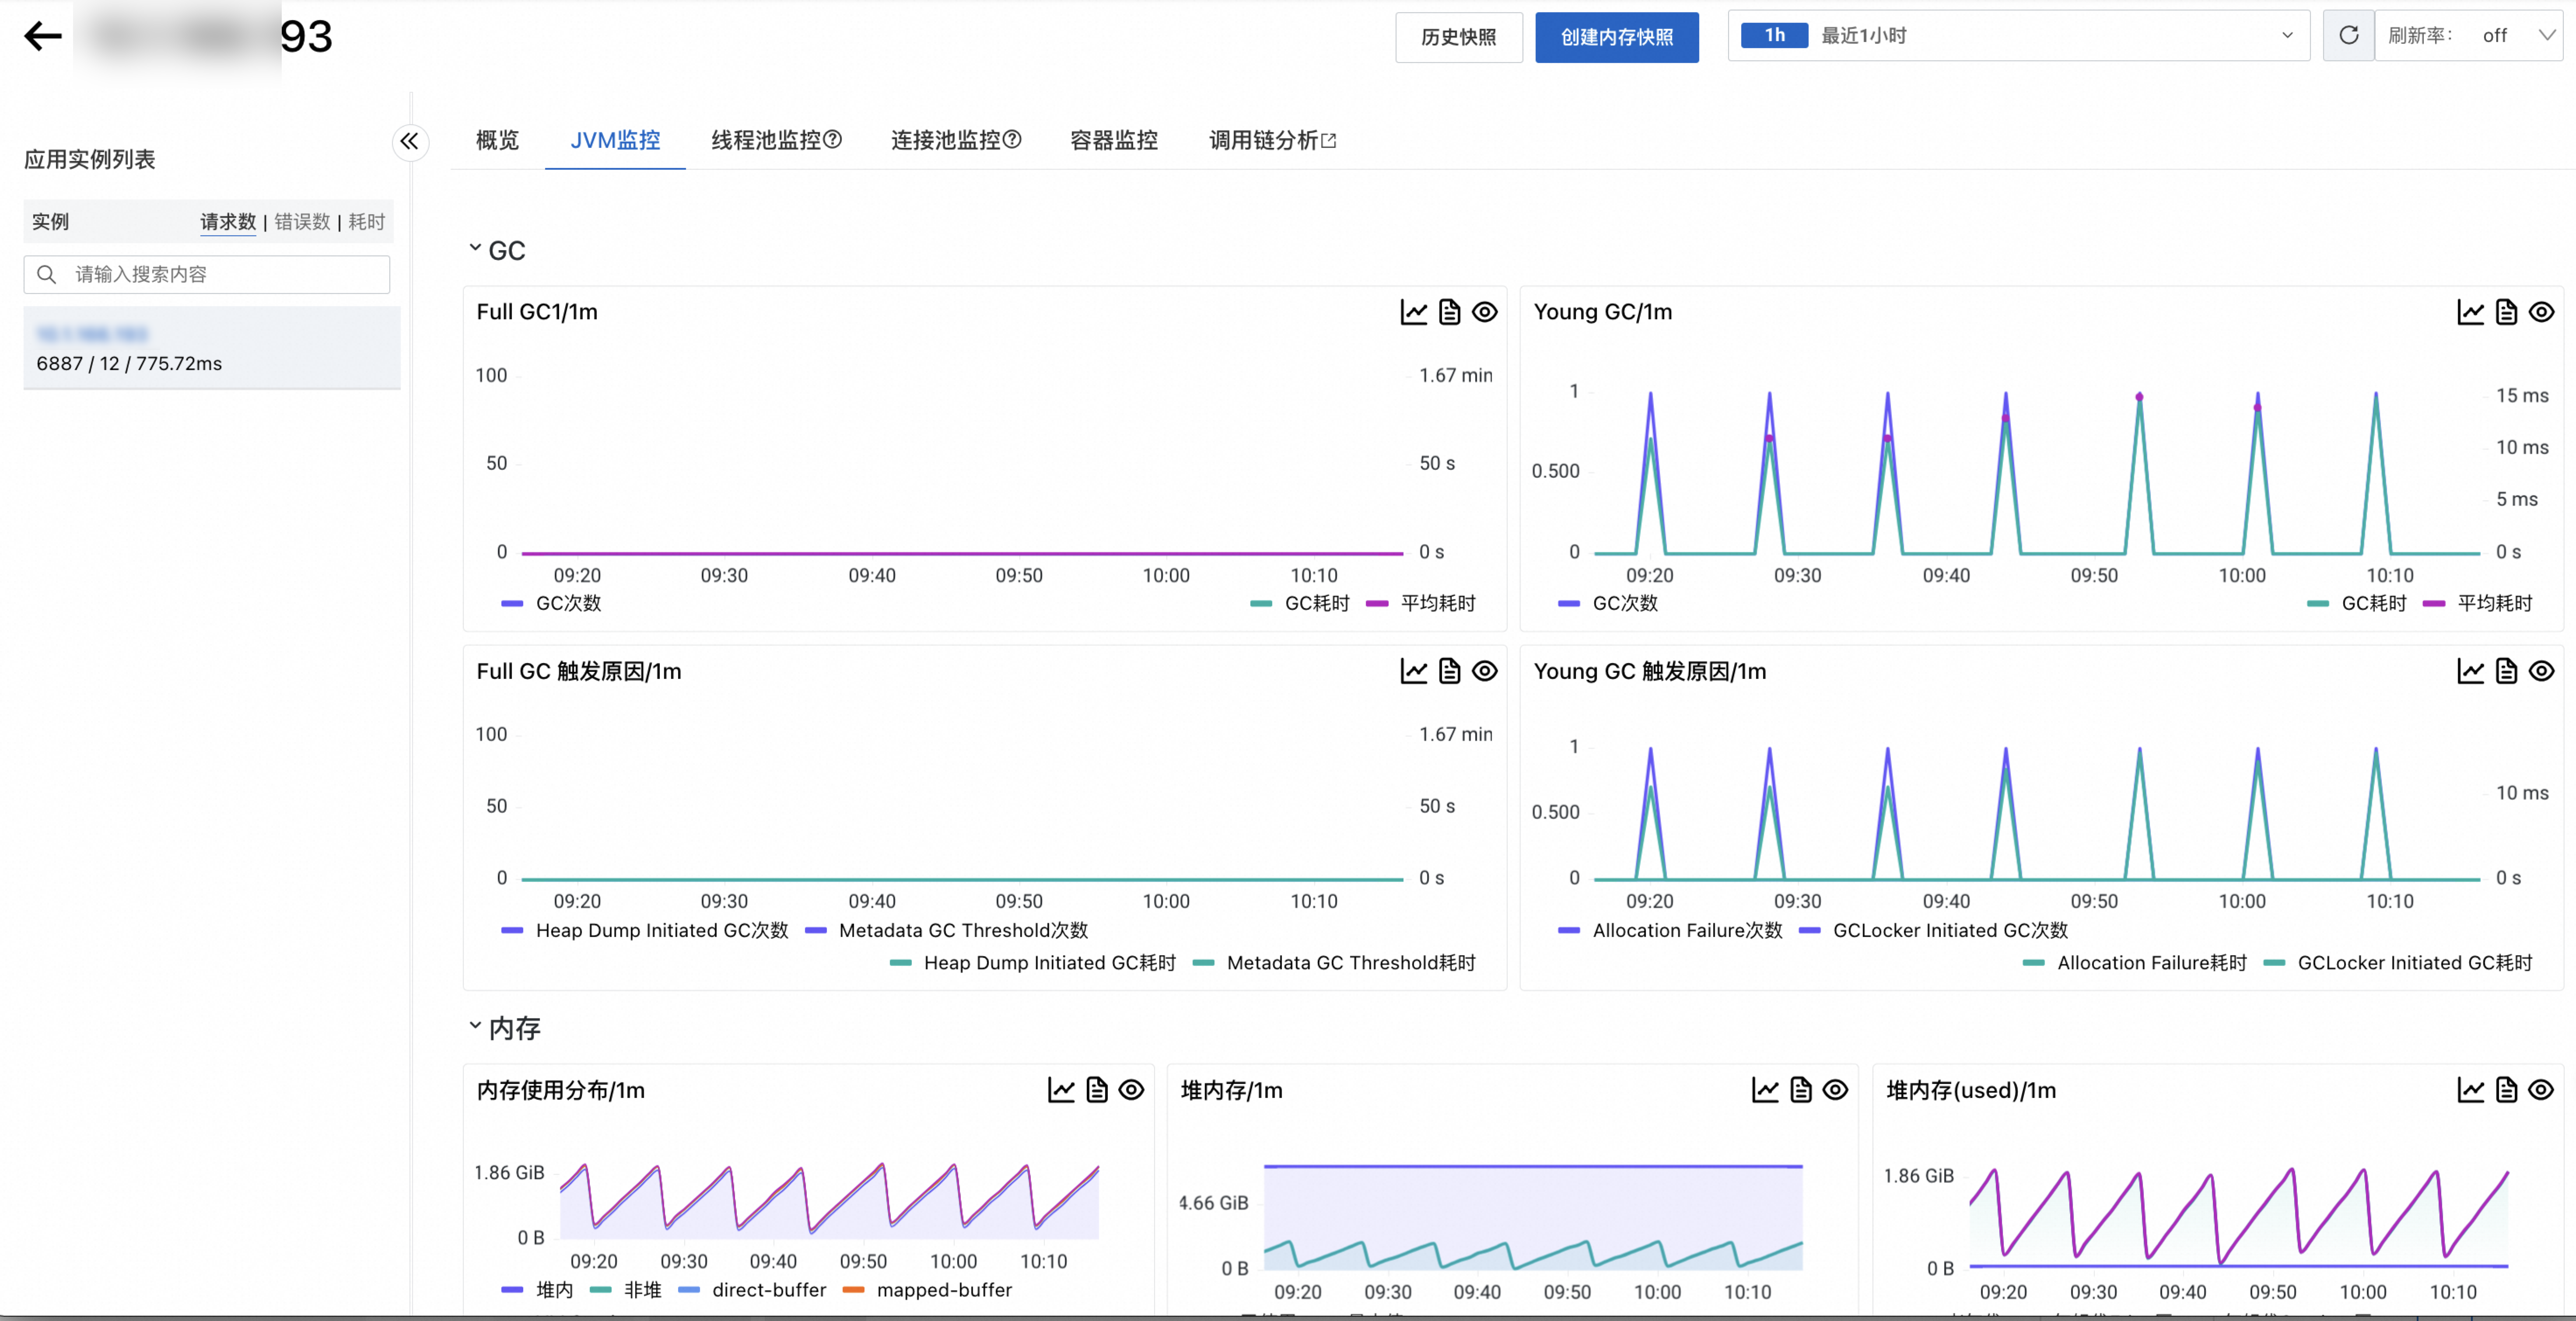The height and width of the screenshot is (1321, 2576).
Task: Open the 调用链分析 tab
Action: coord(1263,140)
